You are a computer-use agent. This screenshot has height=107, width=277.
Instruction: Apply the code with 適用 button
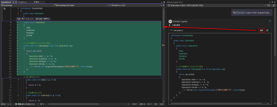tap(262, 30)
